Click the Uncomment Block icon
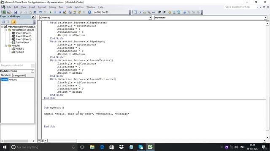Screen dimensions: 270x151 [179, 12]
